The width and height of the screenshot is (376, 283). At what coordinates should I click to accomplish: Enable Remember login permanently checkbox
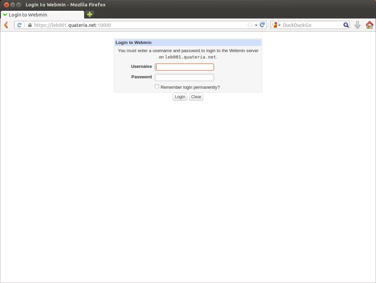157,86
